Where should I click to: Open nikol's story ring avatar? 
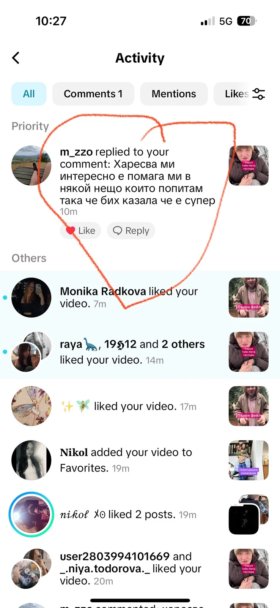click(31, 515)
